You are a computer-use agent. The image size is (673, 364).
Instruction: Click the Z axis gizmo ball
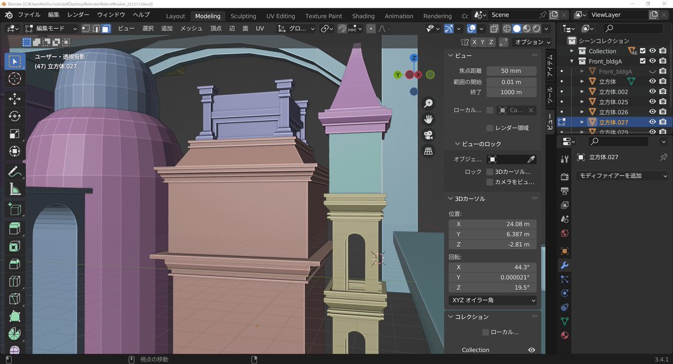click(413, 58)
